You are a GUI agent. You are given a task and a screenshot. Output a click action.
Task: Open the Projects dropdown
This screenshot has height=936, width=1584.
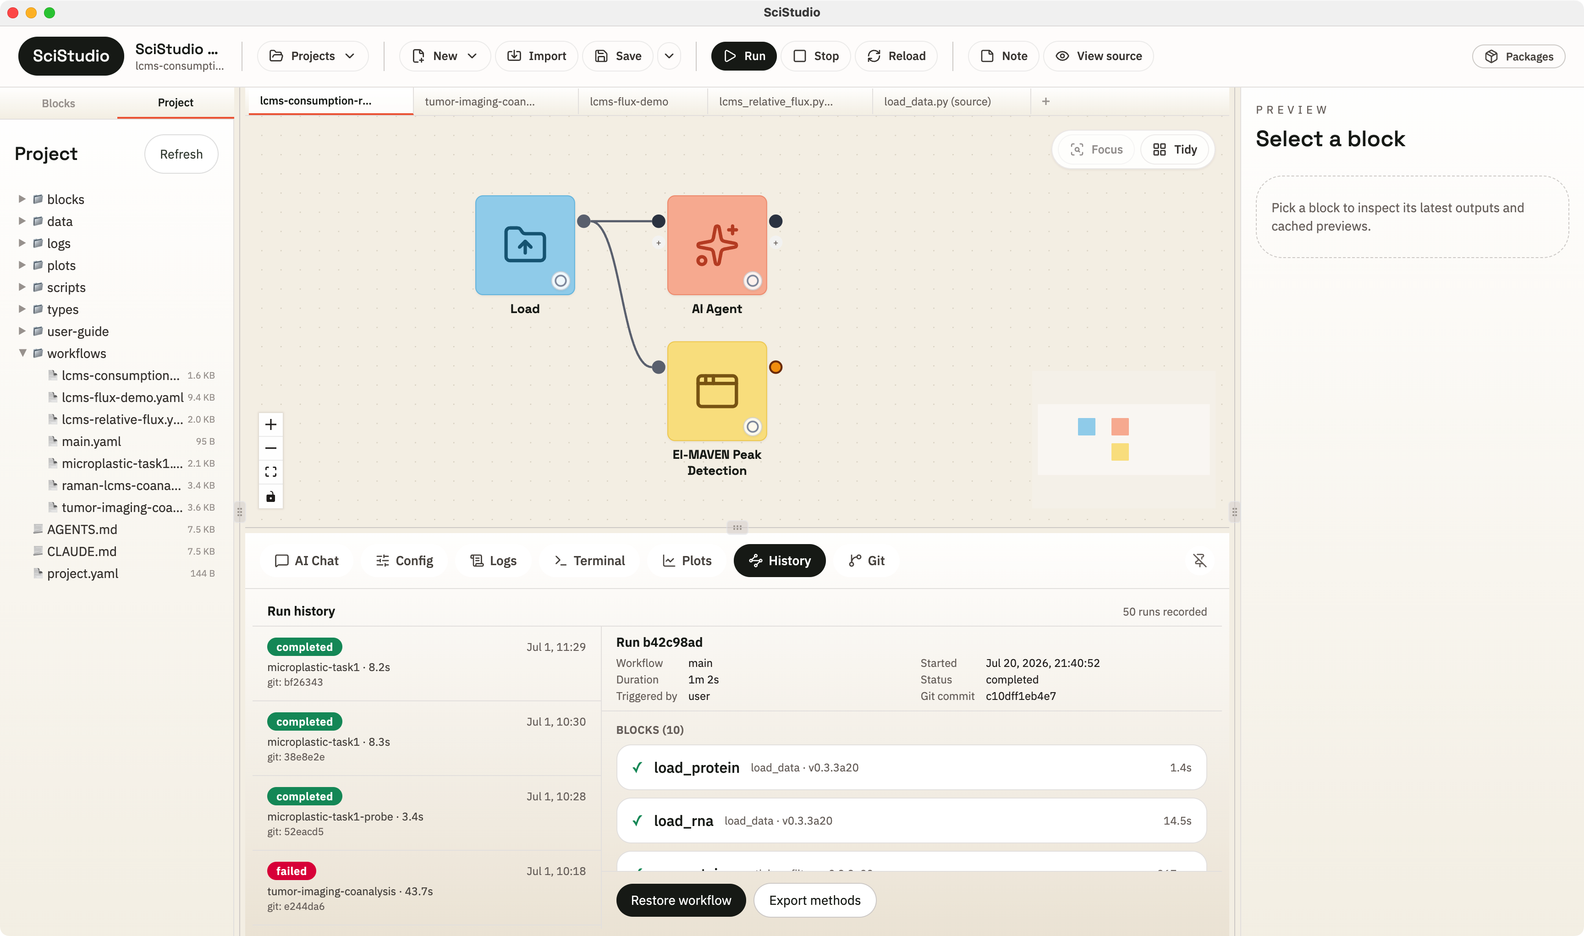pos(313,56)
